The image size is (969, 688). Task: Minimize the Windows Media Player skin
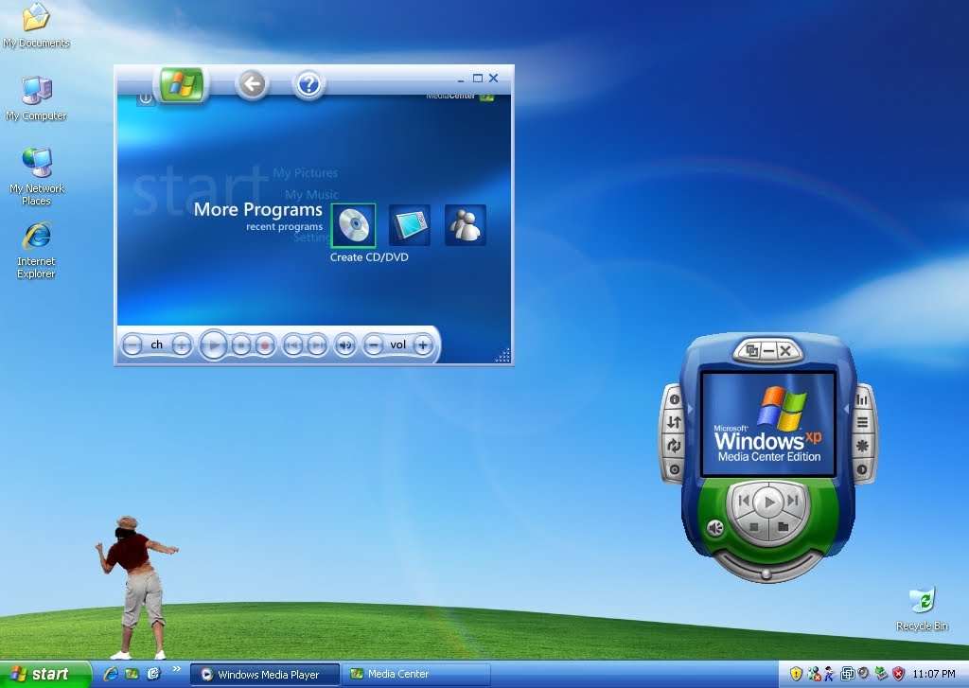[x=768, y=351]
